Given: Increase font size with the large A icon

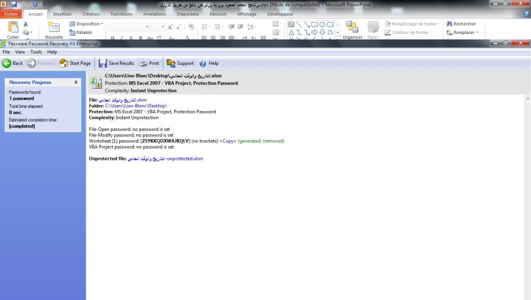Looking at the screenshot, I should pyautogui.click(x=170, y=27).
